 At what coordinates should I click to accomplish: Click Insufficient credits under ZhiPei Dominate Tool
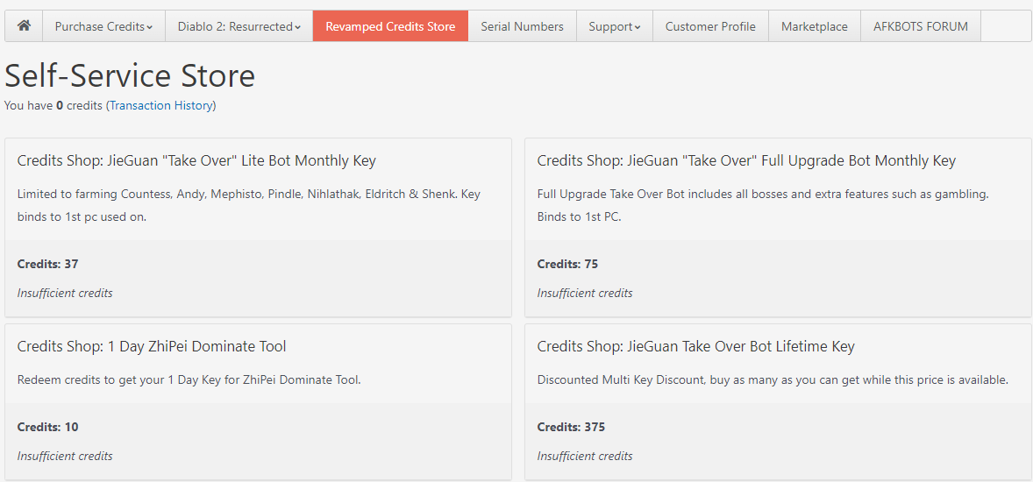(x=65, y=456)
